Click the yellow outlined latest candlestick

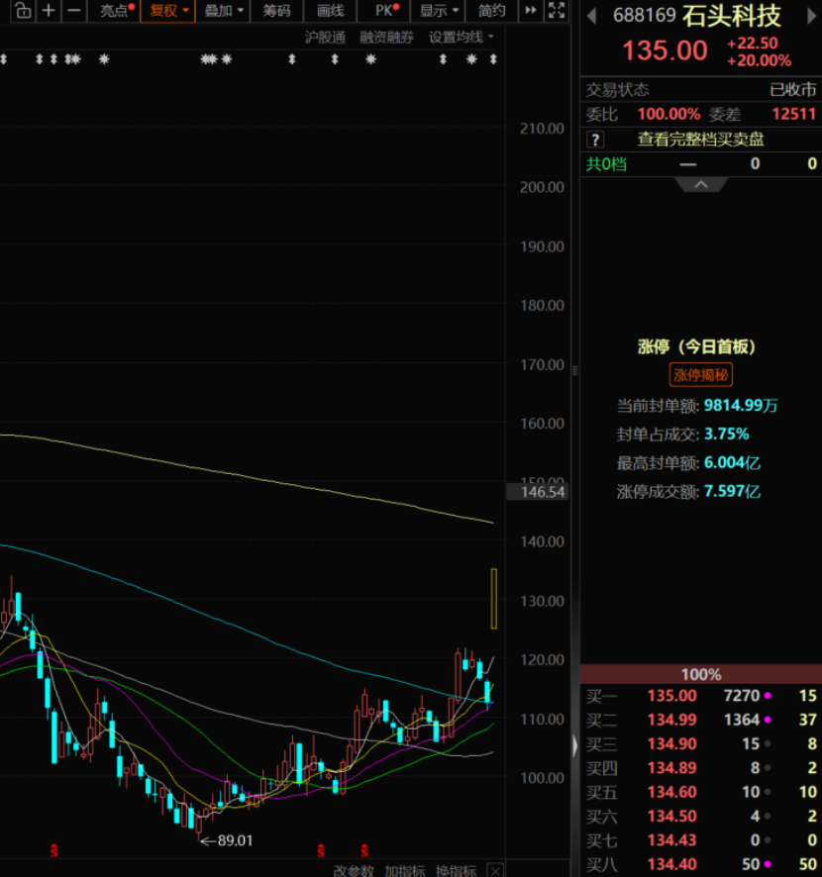(x=493, y=599)
